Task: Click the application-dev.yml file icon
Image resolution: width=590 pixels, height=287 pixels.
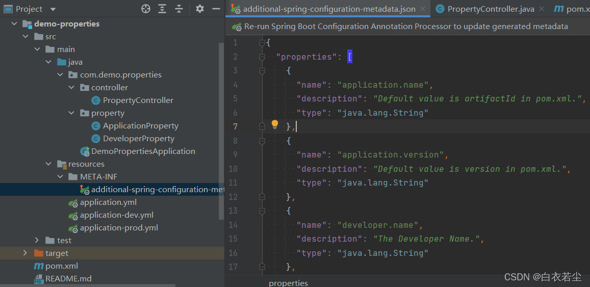Action: (73, 216)
